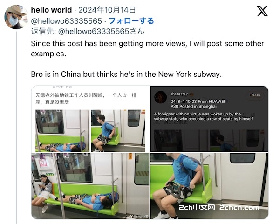
Task: Open the top-left Chinese post screenshot
Action: (91, 119)
